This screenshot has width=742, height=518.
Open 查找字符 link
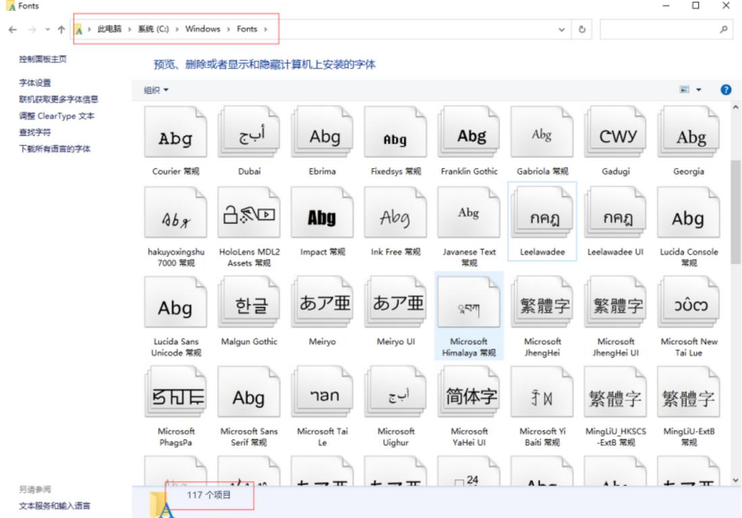pyautogui.click(x=34, y=132)
